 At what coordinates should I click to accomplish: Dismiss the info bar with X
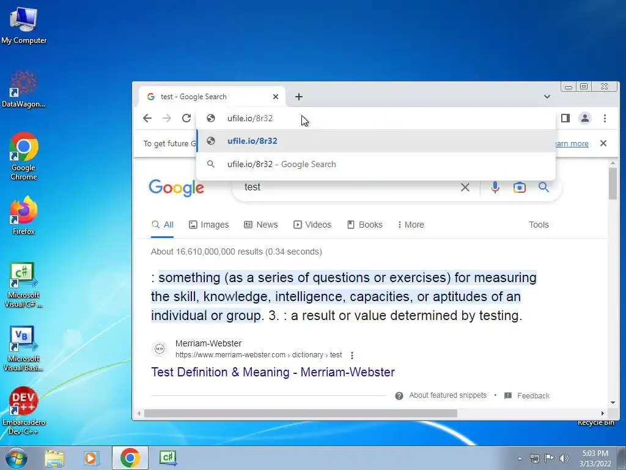coord(603,143)
